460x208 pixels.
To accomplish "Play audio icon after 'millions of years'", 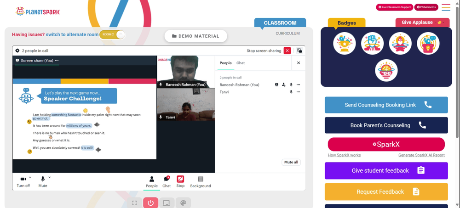I will pyautogui.click(x=97, y=125).
